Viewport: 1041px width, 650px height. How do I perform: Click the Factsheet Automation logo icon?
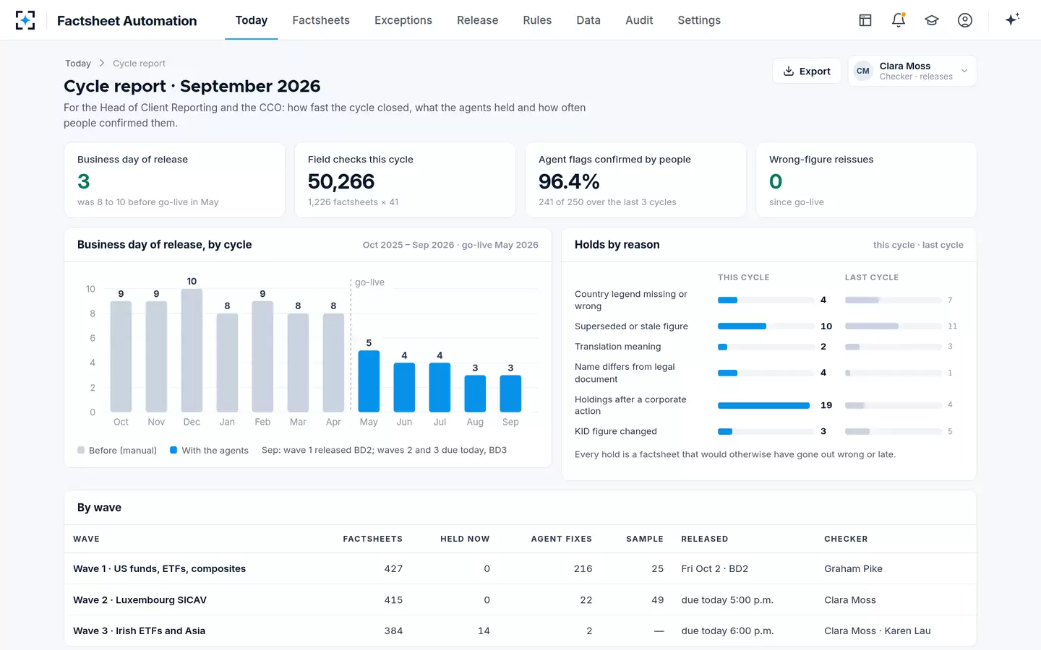click(25, 20)
